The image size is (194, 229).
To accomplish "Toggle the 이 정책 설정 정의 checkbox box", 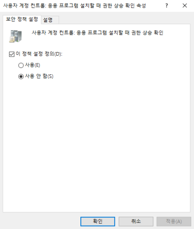I will point(12,54).
